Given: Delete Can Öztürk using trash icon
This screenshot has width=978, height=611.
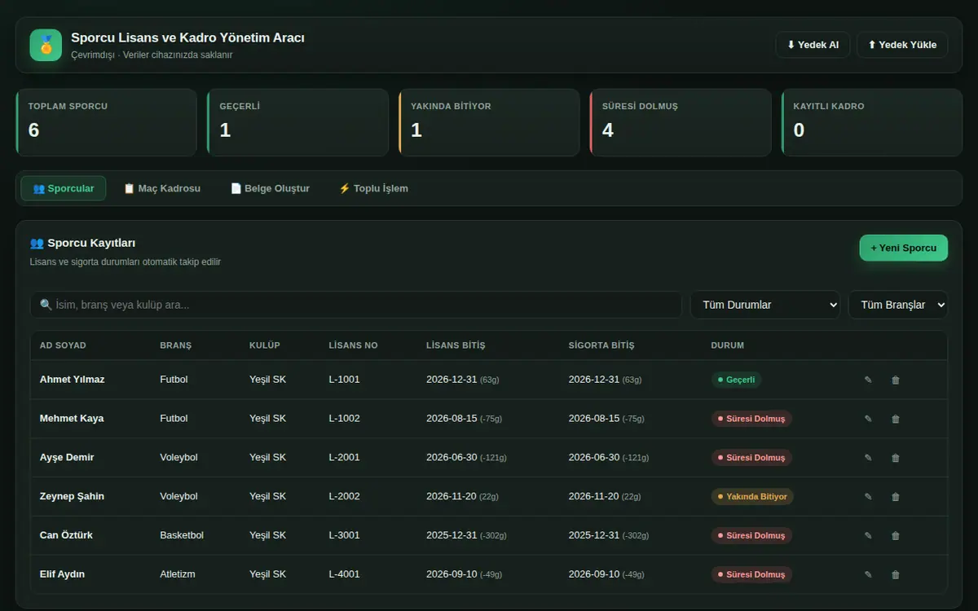Looking at the screenshot, I should 896,536.
